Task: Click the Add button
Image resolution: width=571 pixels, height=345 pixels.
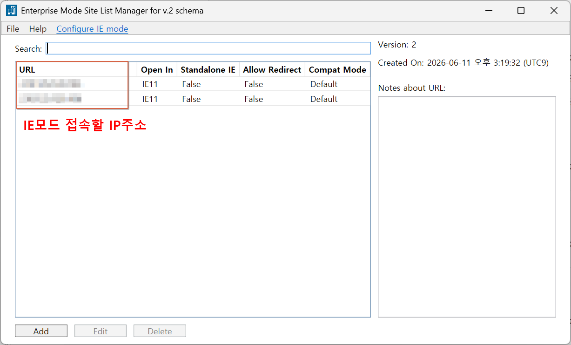Action: [x=41, y=331]
